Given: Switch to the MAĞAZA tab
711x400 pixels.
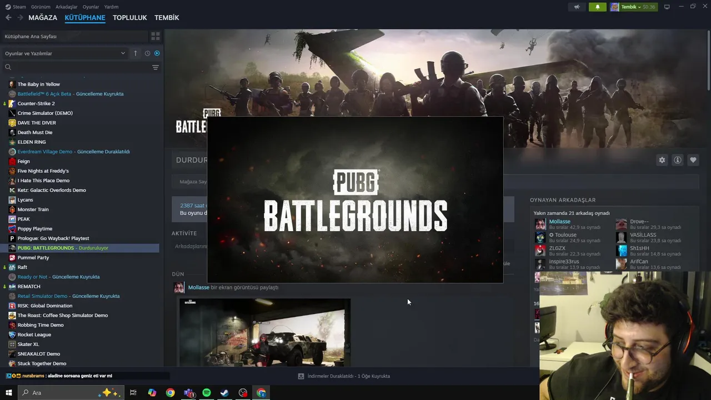Looking at the screenshot, I should click(x=43, y=18).
